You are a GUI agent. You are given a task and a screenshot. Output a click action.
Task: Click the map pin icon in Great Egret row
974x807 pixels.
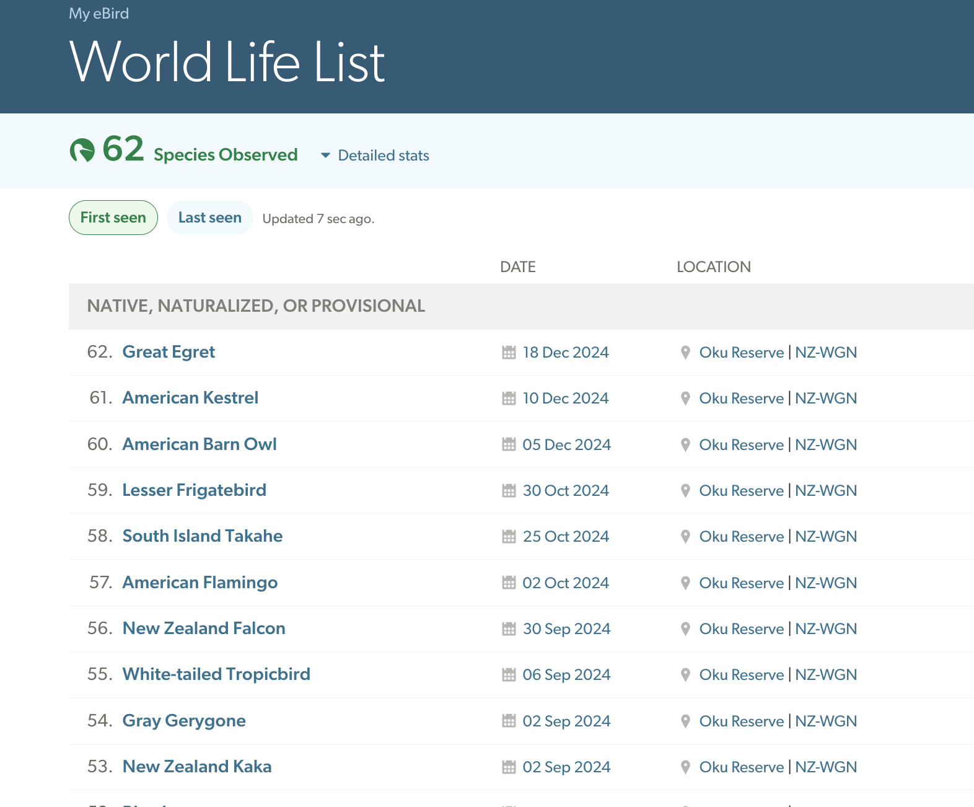tap(685, 353)
